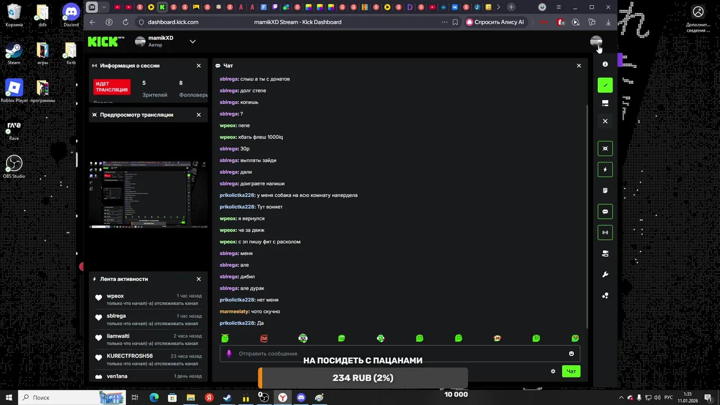Open page options three dots in address bar
Viewport: 720px width, 405px height.
click(x=444, y=22)
